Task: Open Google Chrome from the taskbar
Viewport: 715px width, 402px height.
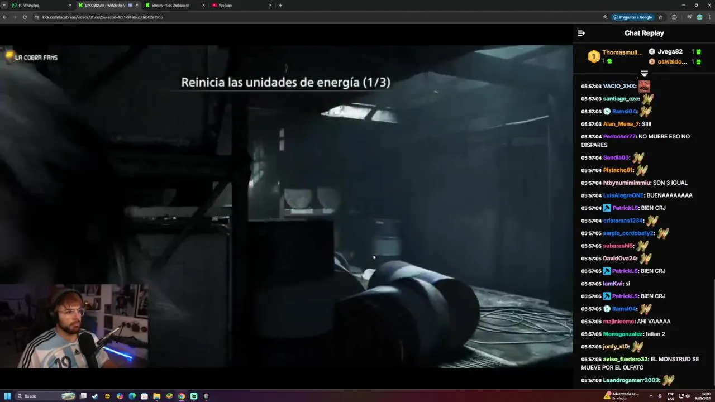Action: [182, 396]
